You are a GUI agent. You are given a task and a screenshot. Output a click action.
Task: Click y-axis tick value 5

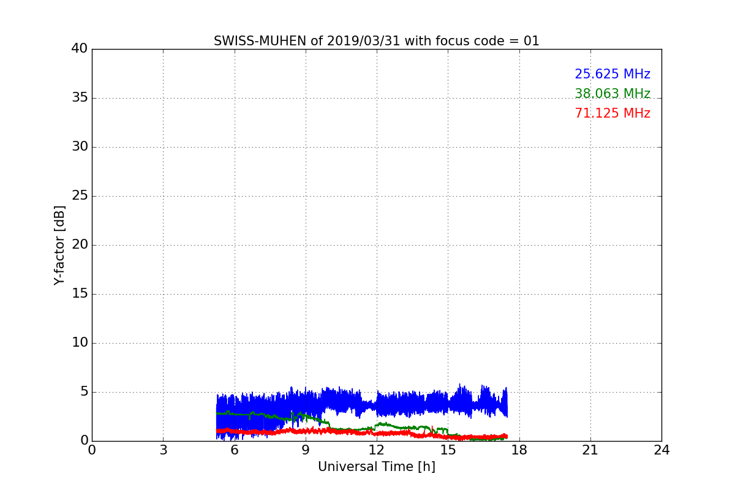point(84,391)
